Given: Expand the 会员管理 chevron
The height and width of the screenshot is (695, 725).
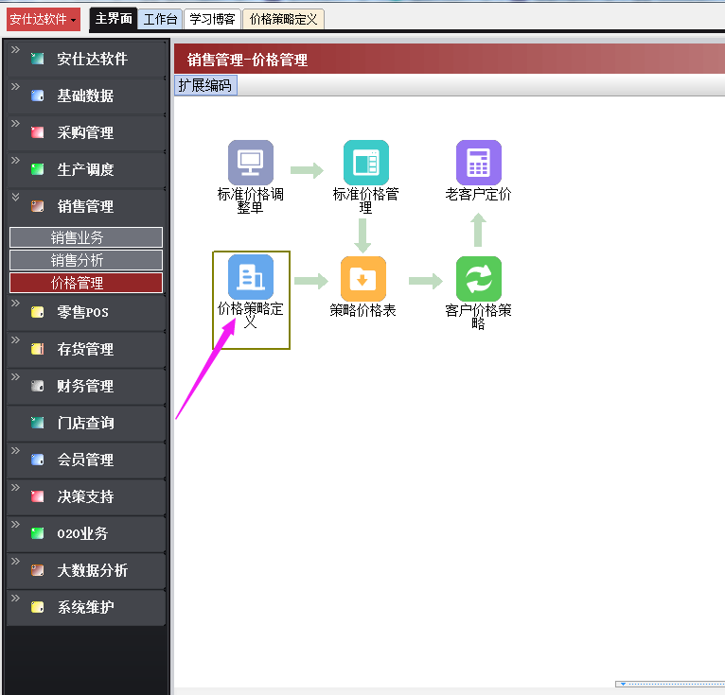Looking at the screenshot, I should pyautogui.click(x=15, y=451).
